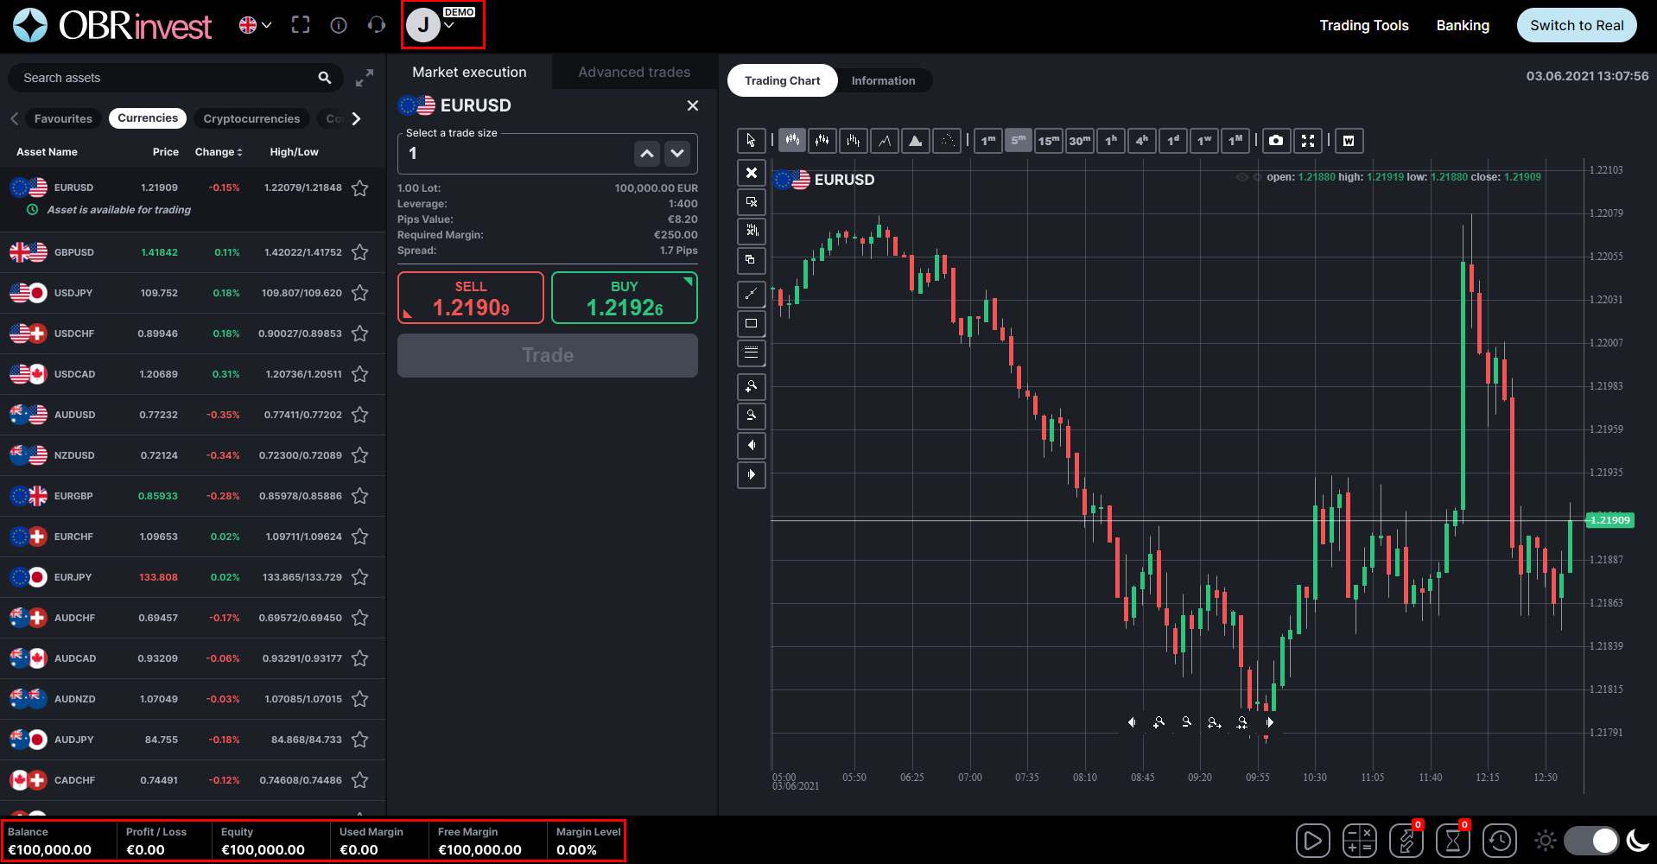
Task: Switch to the Information tab
Action: [883, 80]
